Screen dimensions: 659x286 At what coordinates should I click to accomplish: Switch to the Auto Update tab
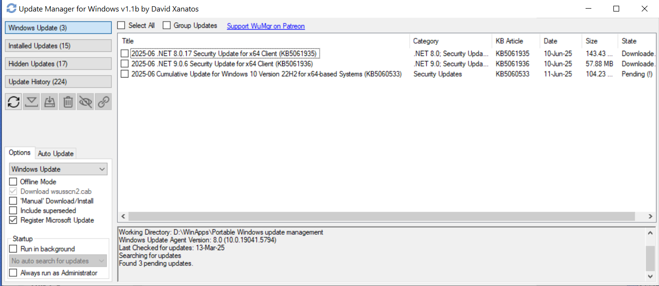click(56, 154)
